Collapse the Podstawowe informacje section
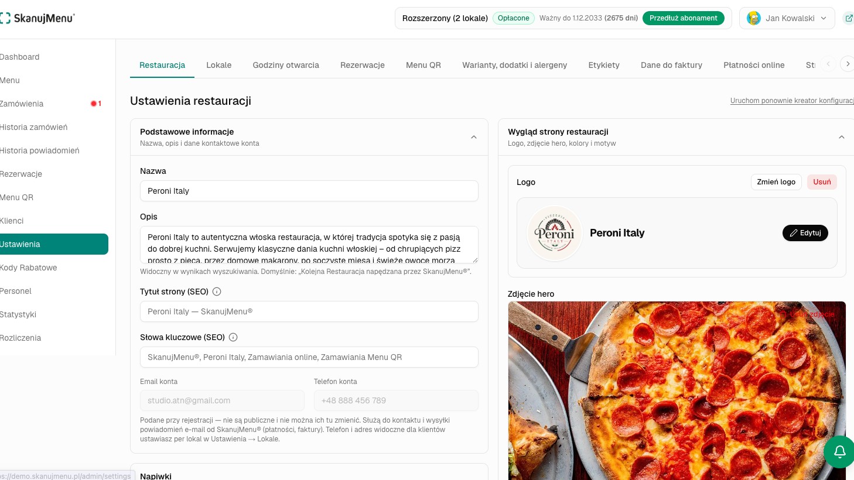This screenshot has height=480, width=854. (474, 137)
